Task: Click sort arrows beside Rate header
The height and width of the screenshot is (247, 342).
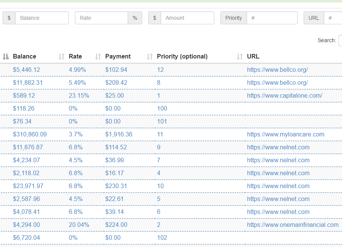Action: click(62, 57)
